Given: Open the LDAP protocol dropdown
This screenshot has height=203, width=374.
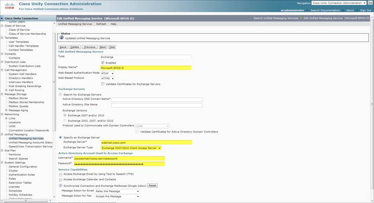Looking at the screenshot, I should (152, 126).
